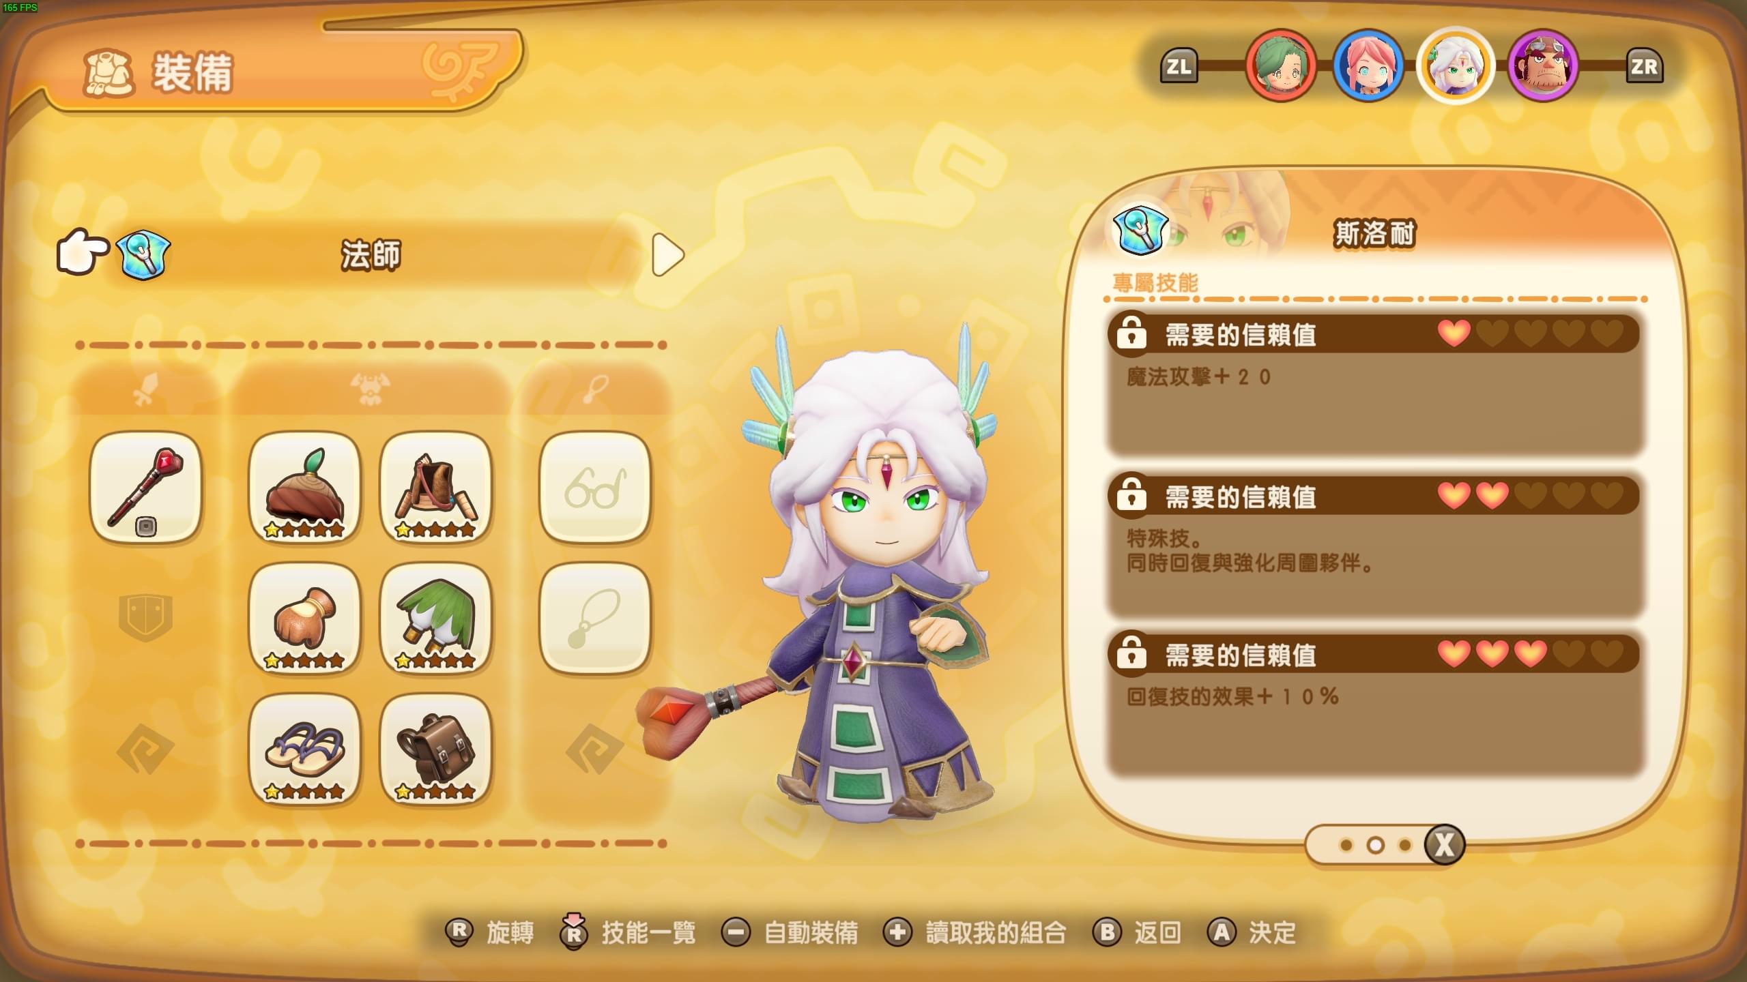Select the empty glasses accessory slot
Image resolution: width=1747 pixels, height=982 pixels.
tap(595, 488)
